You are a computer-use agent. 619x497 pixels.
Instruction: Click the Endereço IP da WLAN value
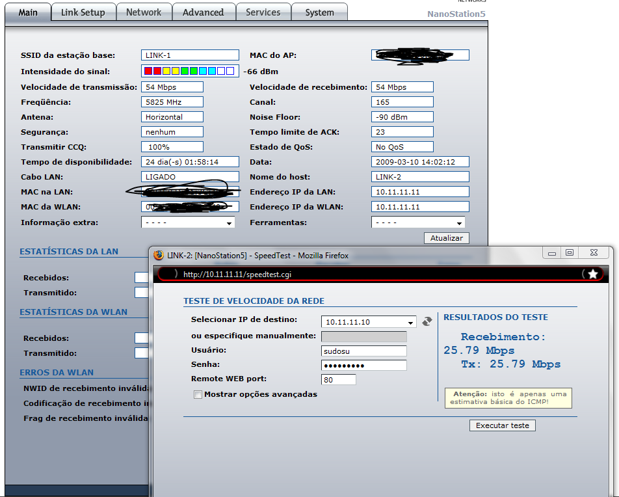420,207
